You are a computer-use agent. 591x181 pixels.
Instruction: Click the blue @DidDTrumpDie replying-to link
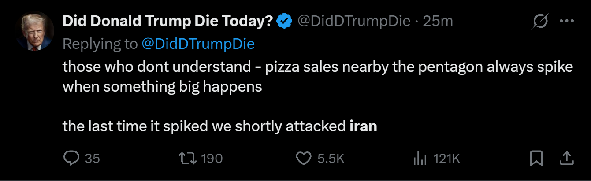(198, 44)
